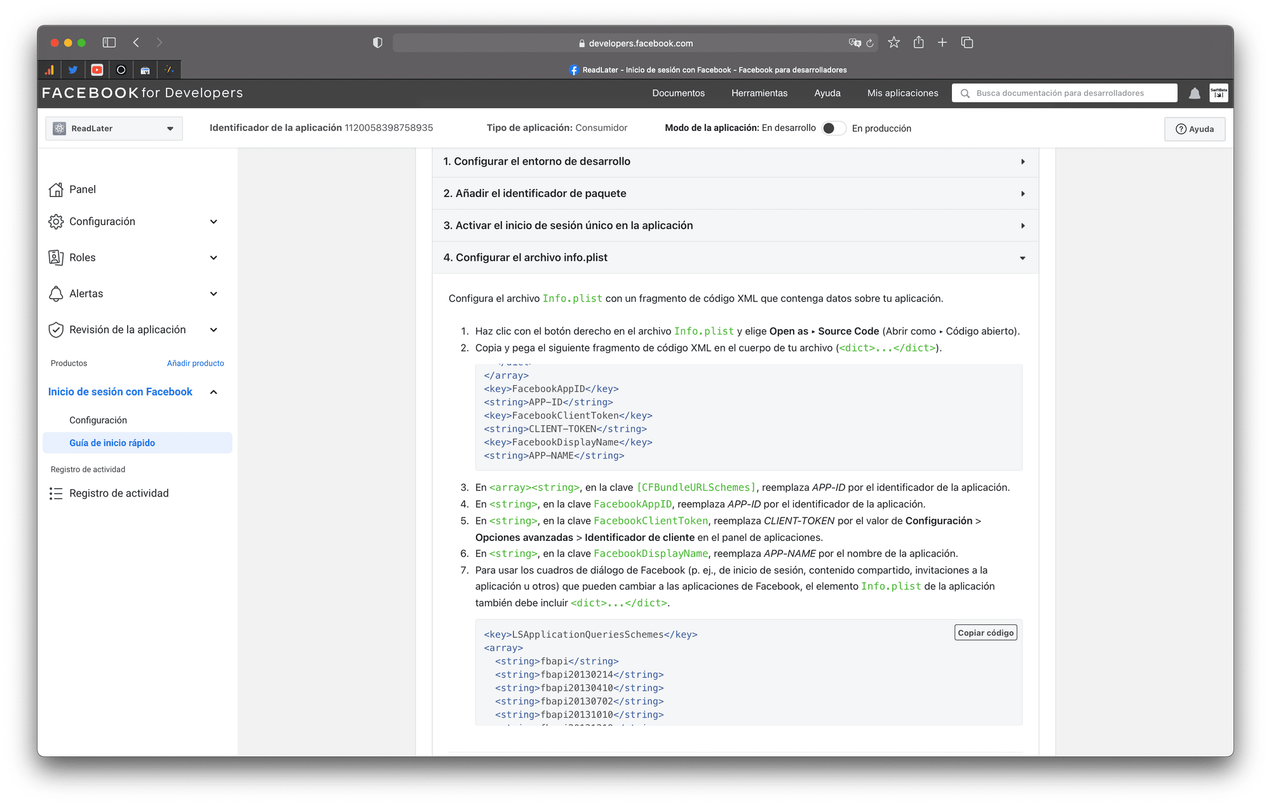Click the Ayuda button with question mark
Image resolution: width=1271 pixels, height=806 pixels.
[x=1195, y=129]
